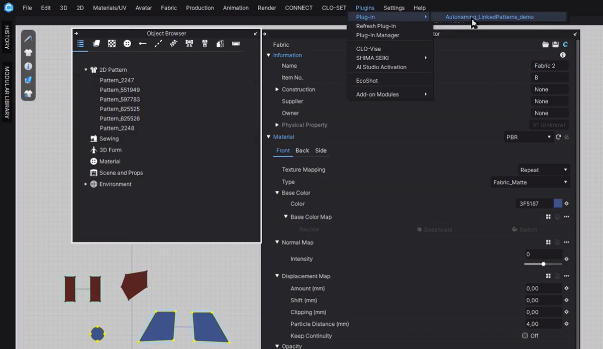Open the Texture Mapping Repeat dropdown

544,170
